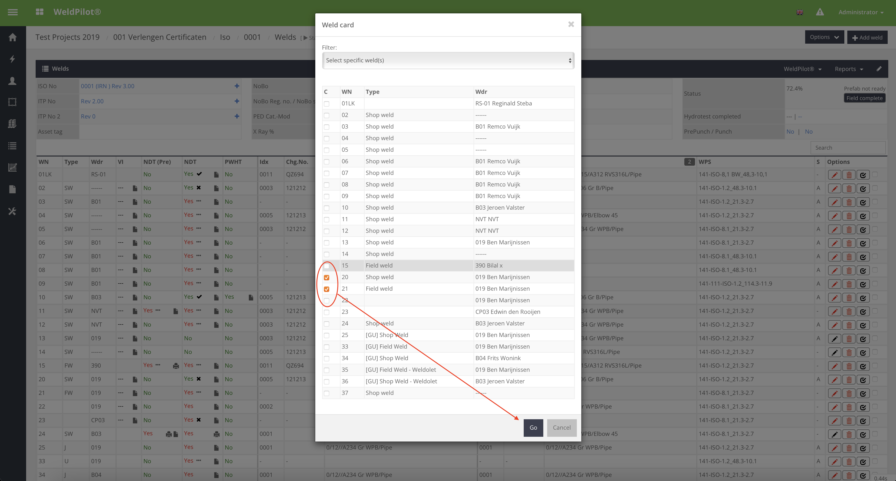Click the Home icon in sidebar
Image resolution: width=896 pixels, height=481 pixels.
(12, 37)
